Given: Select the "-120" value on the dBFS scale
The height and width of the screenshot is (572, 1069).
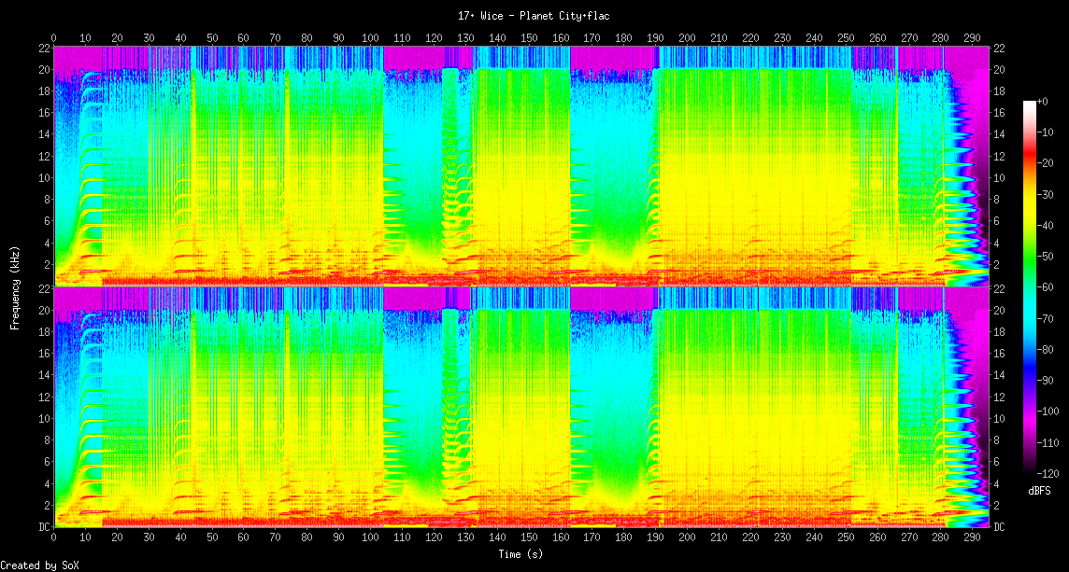Looking at the screenshot, I should (x=1047, y=473).
